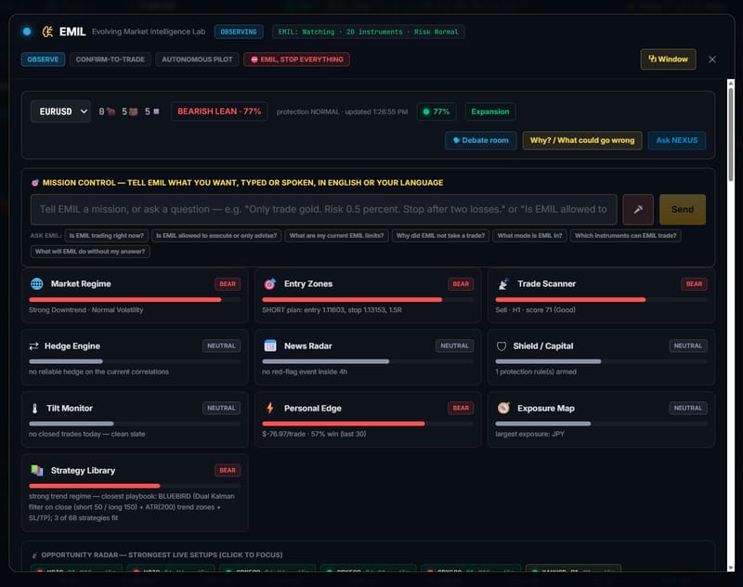Click the Strategy Library BEAR badge
Viewport: 743px width, 587px height.
click(228, 471)
